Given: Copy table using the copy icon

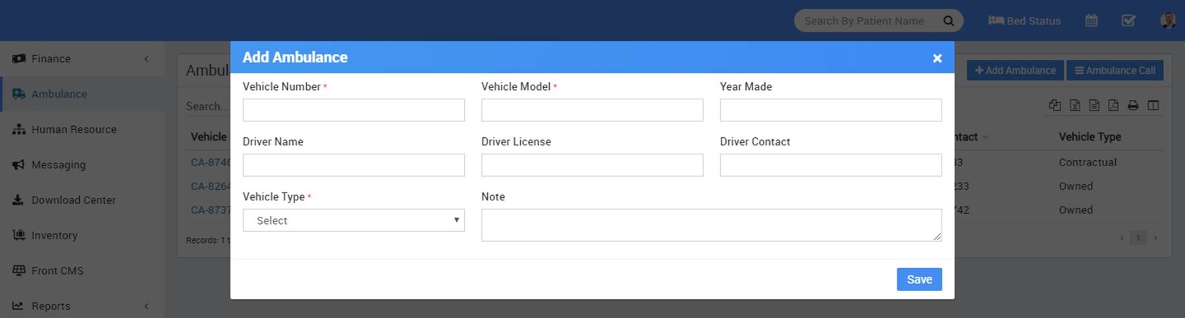Looking at the screenshot, I should [x=1055, y=105].
